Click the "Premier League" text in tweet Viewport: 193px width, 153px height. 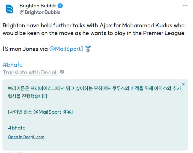tap(164, 33)
